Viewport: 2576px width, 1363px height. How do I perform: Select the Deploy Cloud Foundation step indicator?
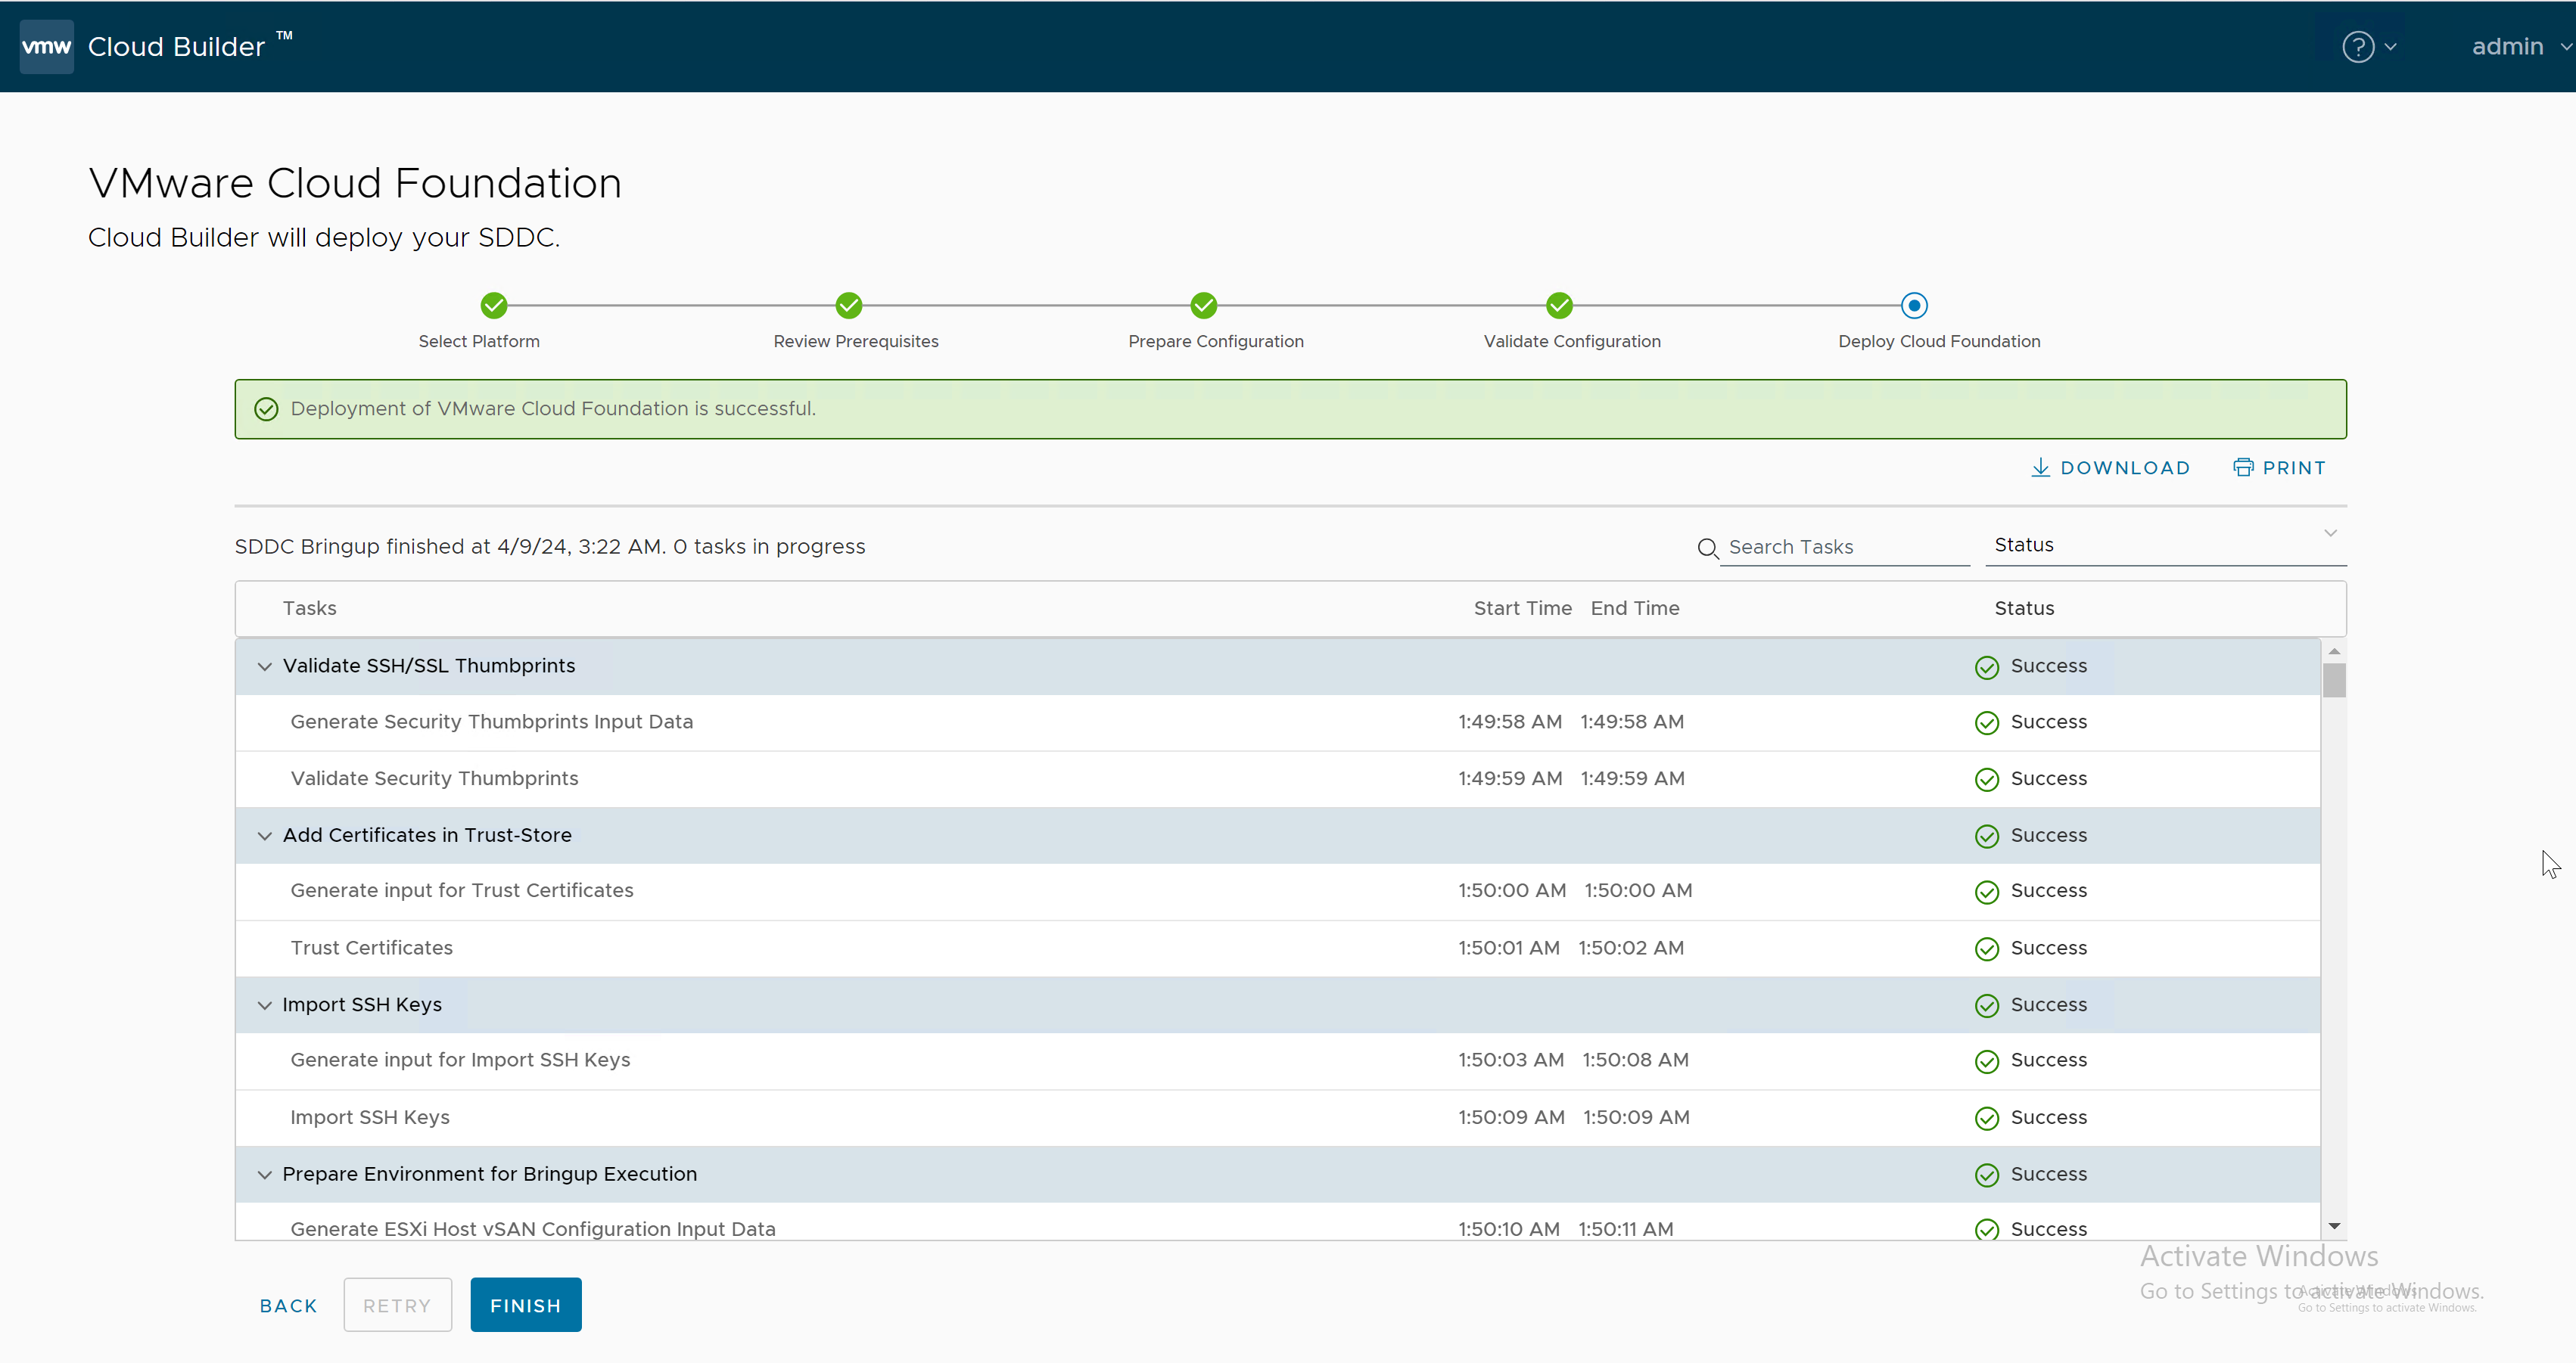coord(1913,306)
